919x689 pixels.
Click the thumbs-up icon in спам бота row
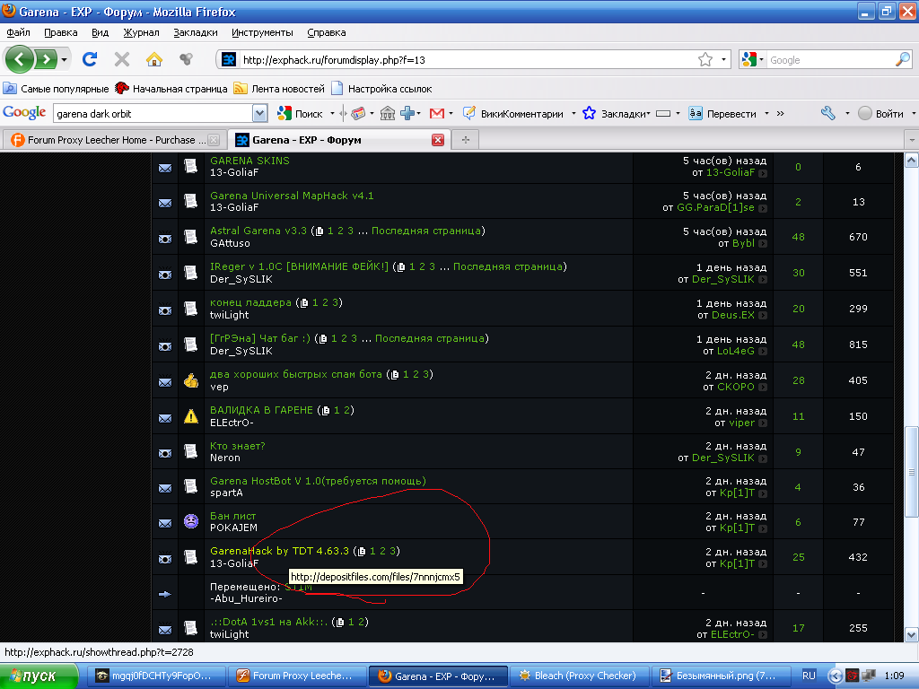[x=191, y=380]
